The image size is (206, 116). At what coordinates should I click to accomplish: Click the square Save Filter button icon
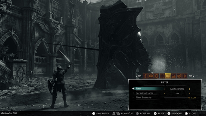[94, 113]
